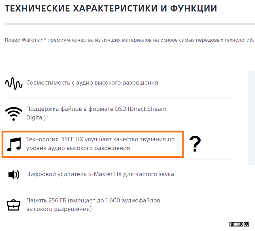Open 'Совместимость с аудио высокого разрешения' feature
255x231 pixels.
click(92, 83)
